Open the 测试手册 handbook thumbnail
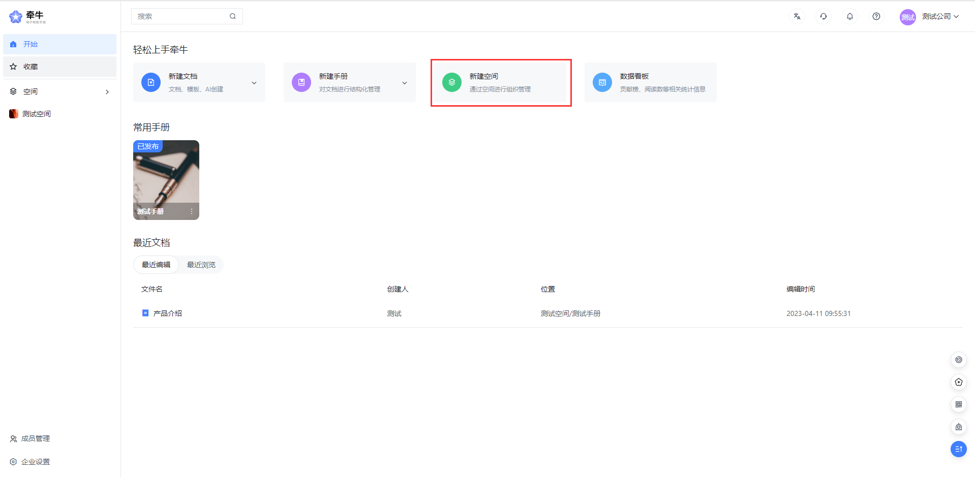This screenshot has height=477, width=975. tap(166, 175)
